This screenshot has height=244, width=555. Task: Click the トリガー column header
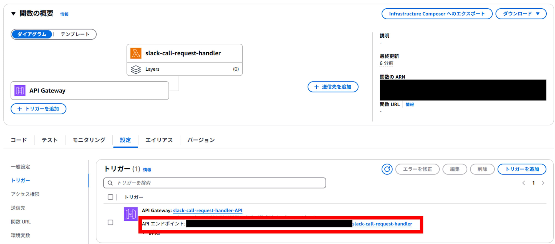134,197
